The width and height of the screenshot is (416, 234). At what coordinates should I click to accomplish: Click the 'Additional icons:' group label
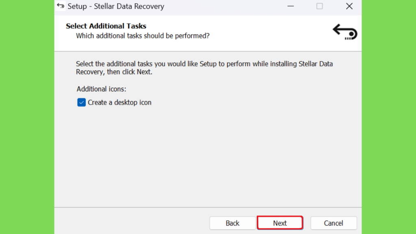pyautogui.click(x=101, y=89)
